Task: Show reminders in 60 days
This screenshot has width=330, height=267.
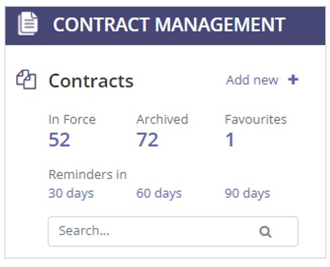Action: [159, 194]
